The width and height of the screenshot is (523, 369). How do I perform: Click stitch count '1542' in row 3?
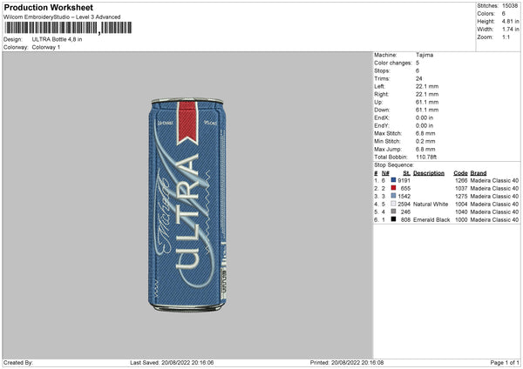click(x=404, y=196)
